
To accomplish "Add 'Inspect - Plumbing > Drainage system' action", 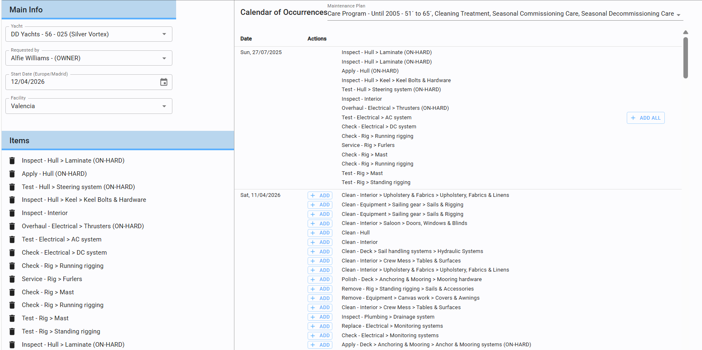I will click(320, 317).
